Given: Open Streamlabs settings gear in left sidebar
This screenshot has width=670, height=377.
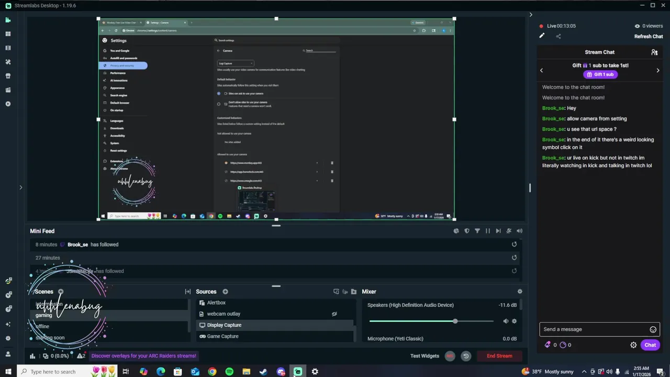Looking at the screenshot, I should pyautogui.click(x=8, y=338).
